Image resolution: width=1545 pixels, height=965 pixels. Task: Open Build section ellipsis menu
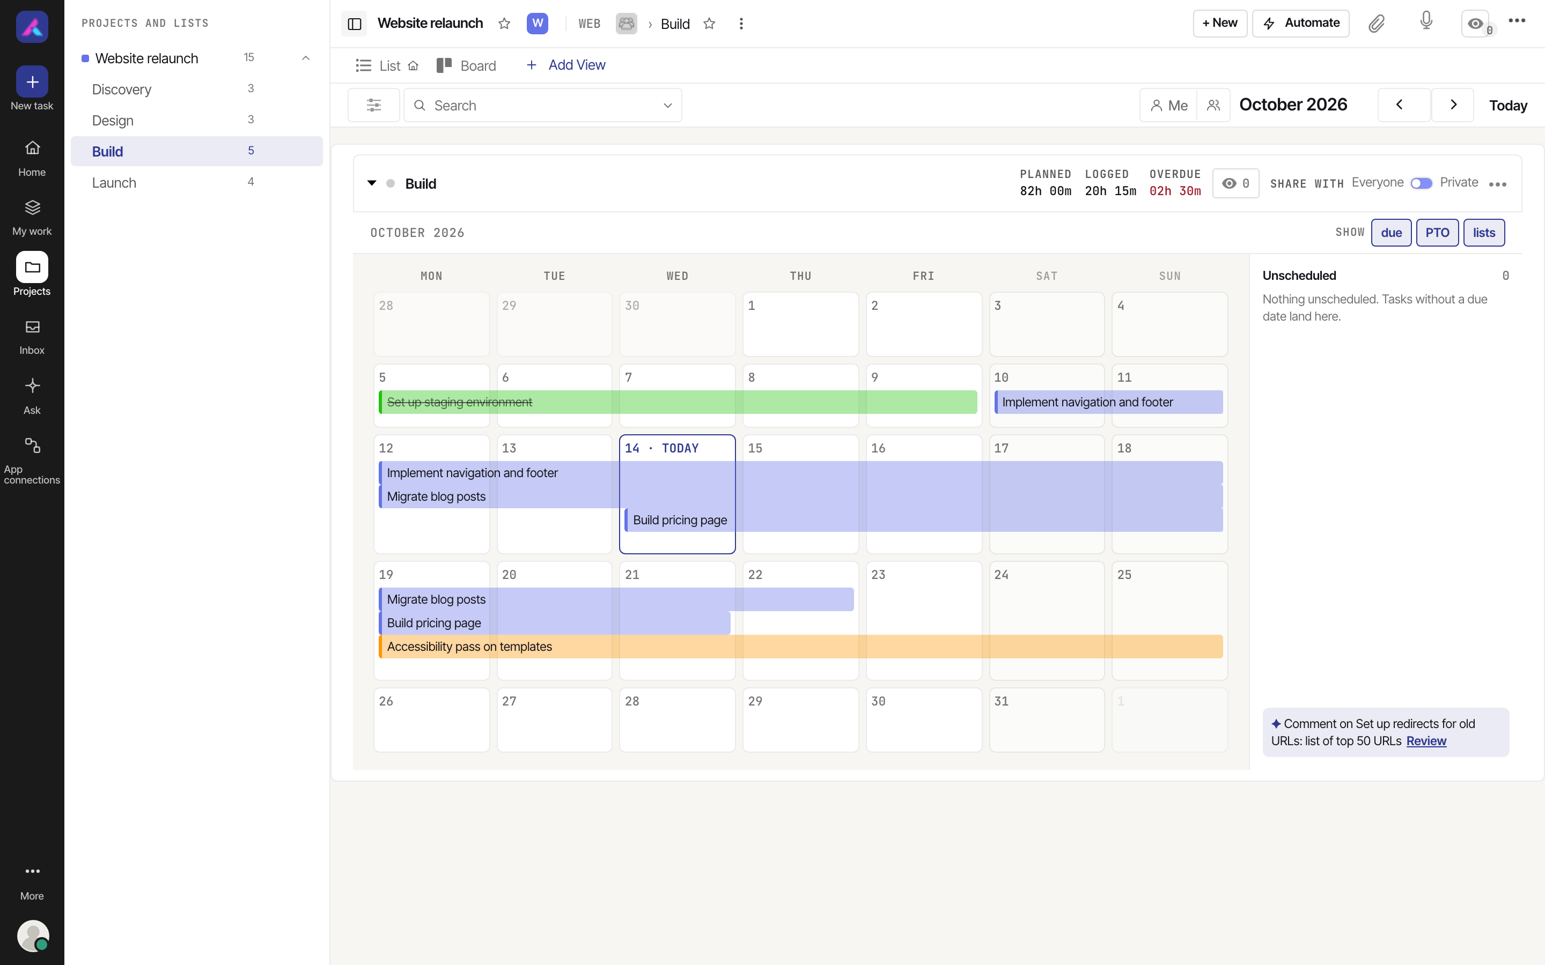1498,184
